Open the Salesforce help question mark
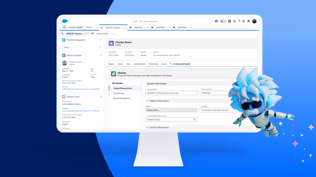316x177 pixels. (x=239, y=21)
